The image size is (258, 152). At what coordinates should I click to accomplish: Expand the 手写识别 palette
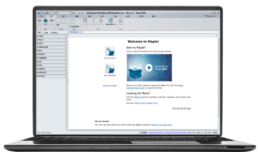click(x=51, y=76)
